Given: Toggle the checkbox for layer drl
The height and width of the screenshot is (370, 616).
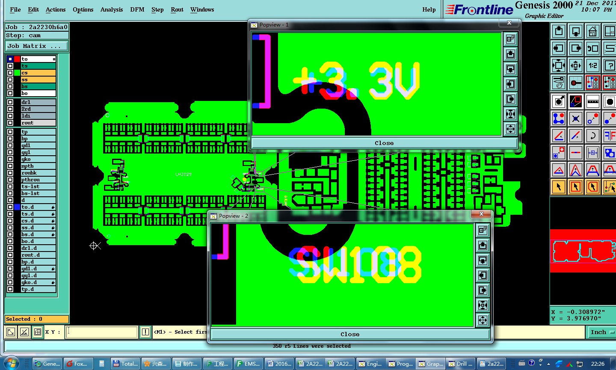Looking at the screenshot, I should pyautogui.click(x=10, y=102).
